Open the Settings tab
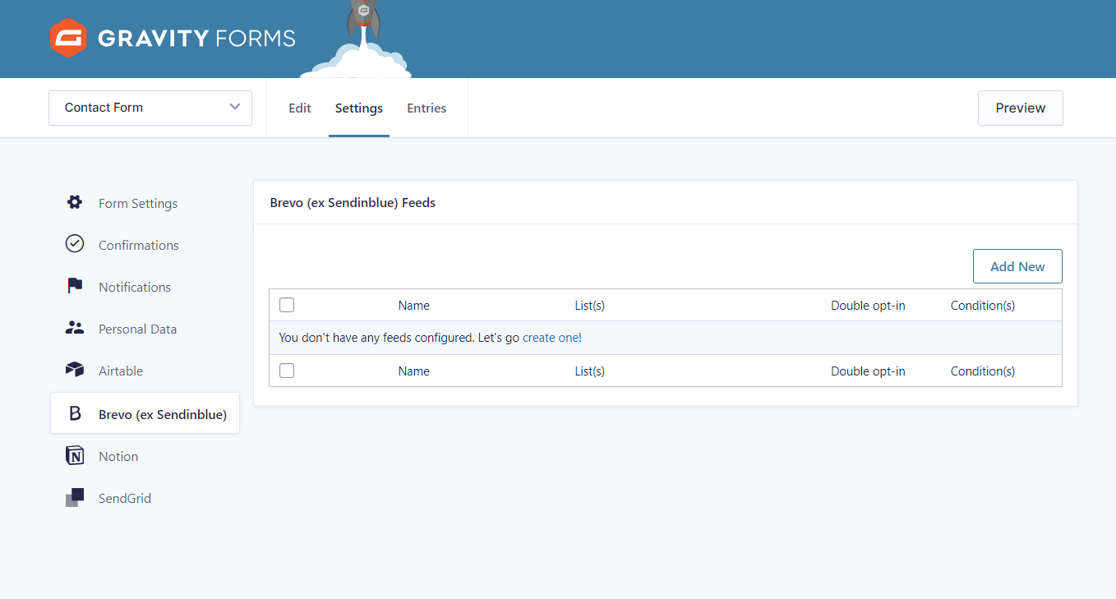This screenshot has width=1116, height=599. [359, 108]
